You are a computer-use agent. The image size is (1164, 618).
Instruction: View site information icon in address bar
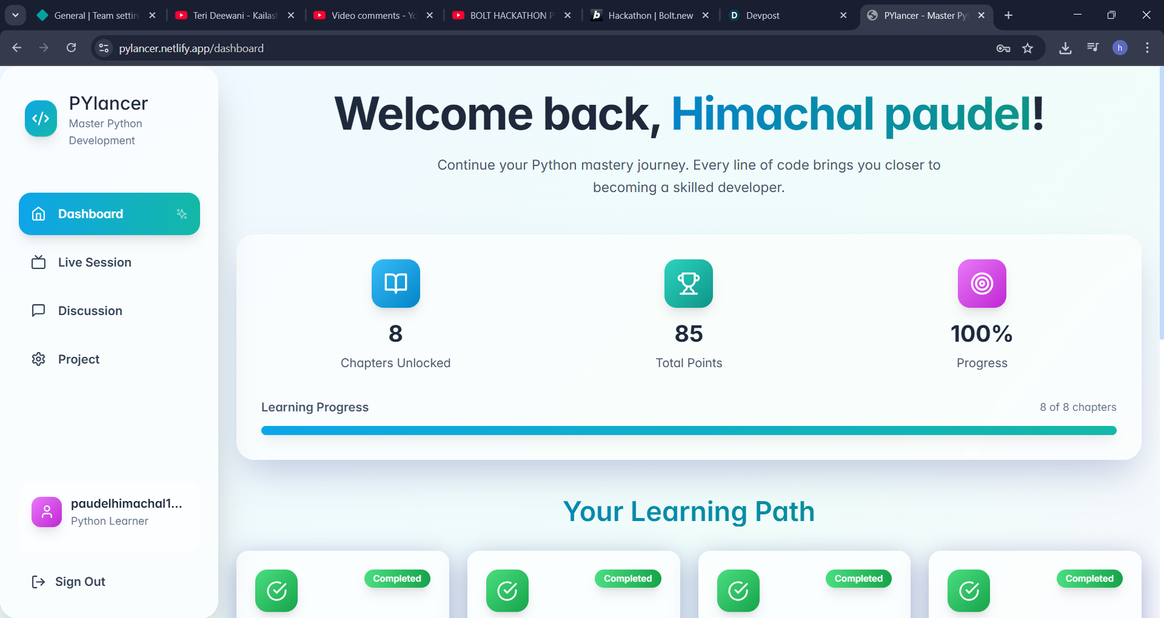pos(104,48)
